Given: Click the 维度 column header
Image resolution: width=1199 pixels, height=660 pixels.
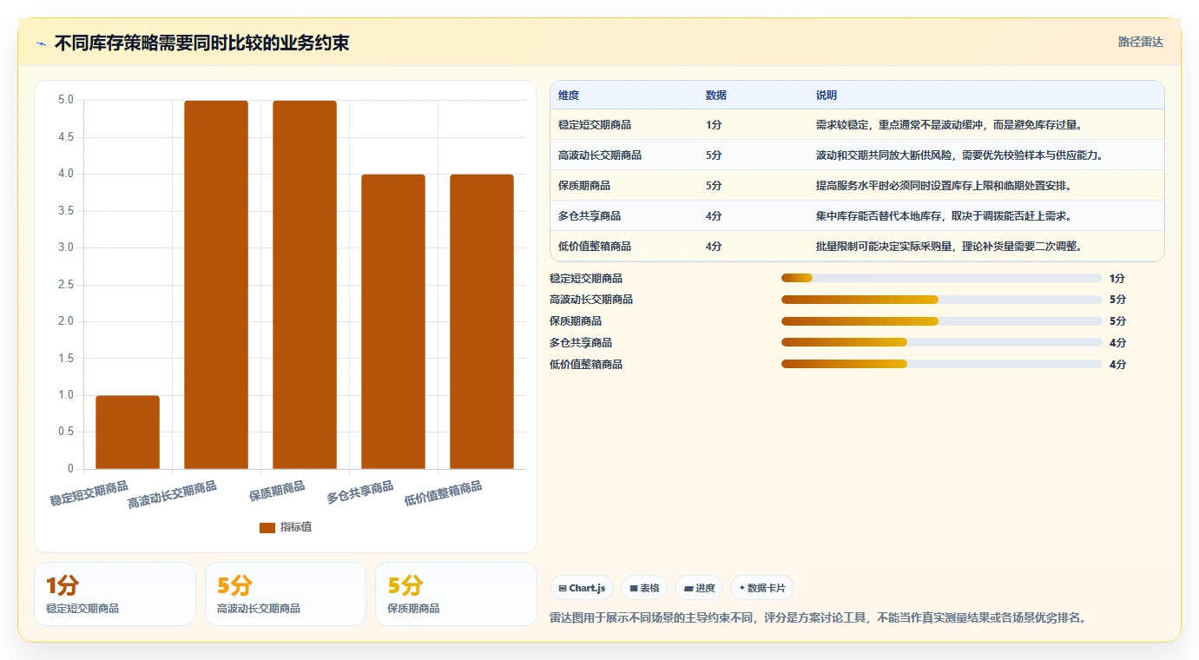Looking at the screenshot, I should 569,95.
